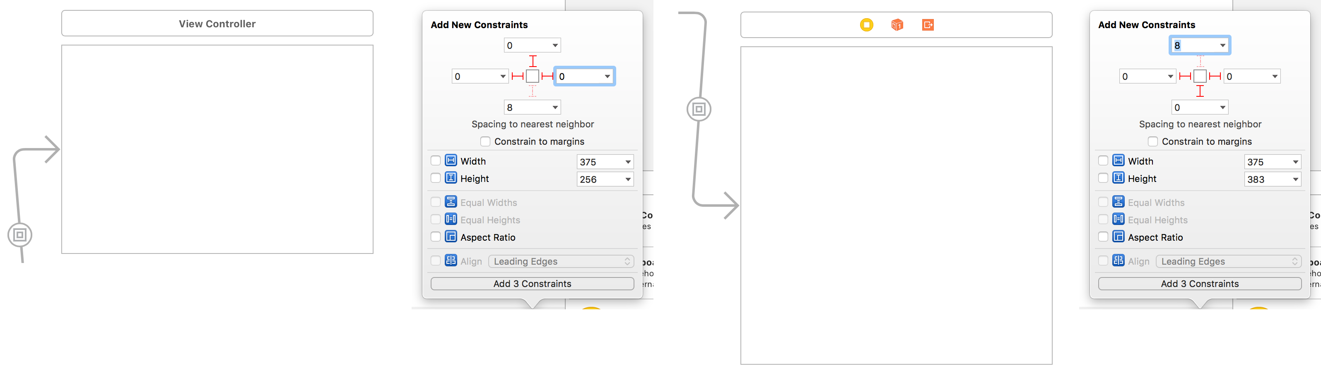The image size is (1321, 373).
Task: Toggle trailing red constraint strut in right popup
Action: tap(1215, 77)
